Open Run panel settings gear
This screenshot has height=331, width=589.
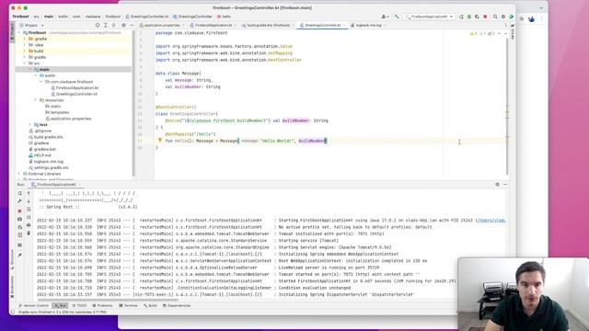[x=497, y=184]
